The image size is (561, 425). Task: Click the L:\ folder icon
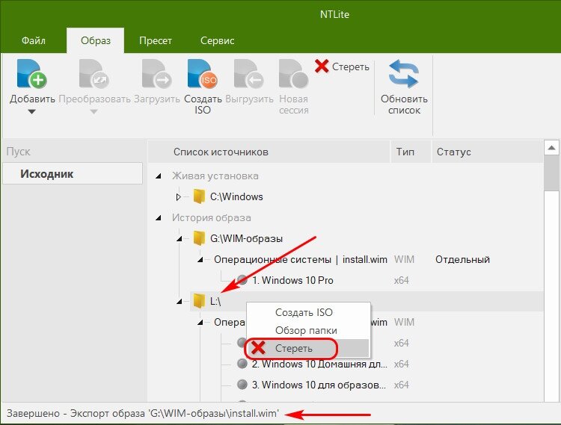[x=199, y=301]
